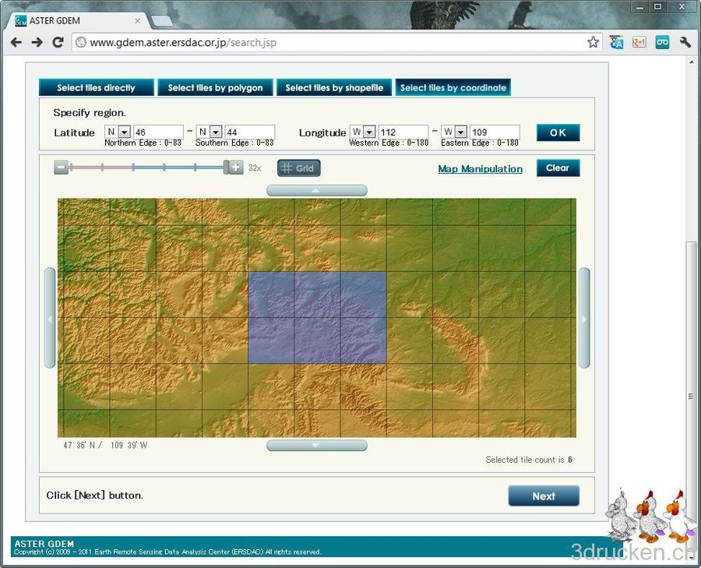Open the western longitude E/W dropdown

point(362,132)
